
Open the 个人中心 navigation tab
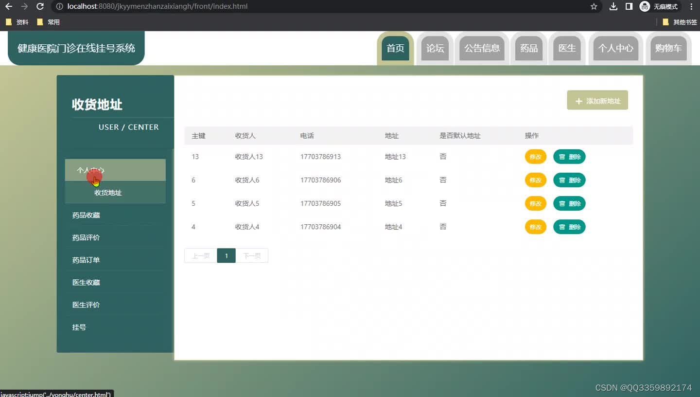pos(615,48)
